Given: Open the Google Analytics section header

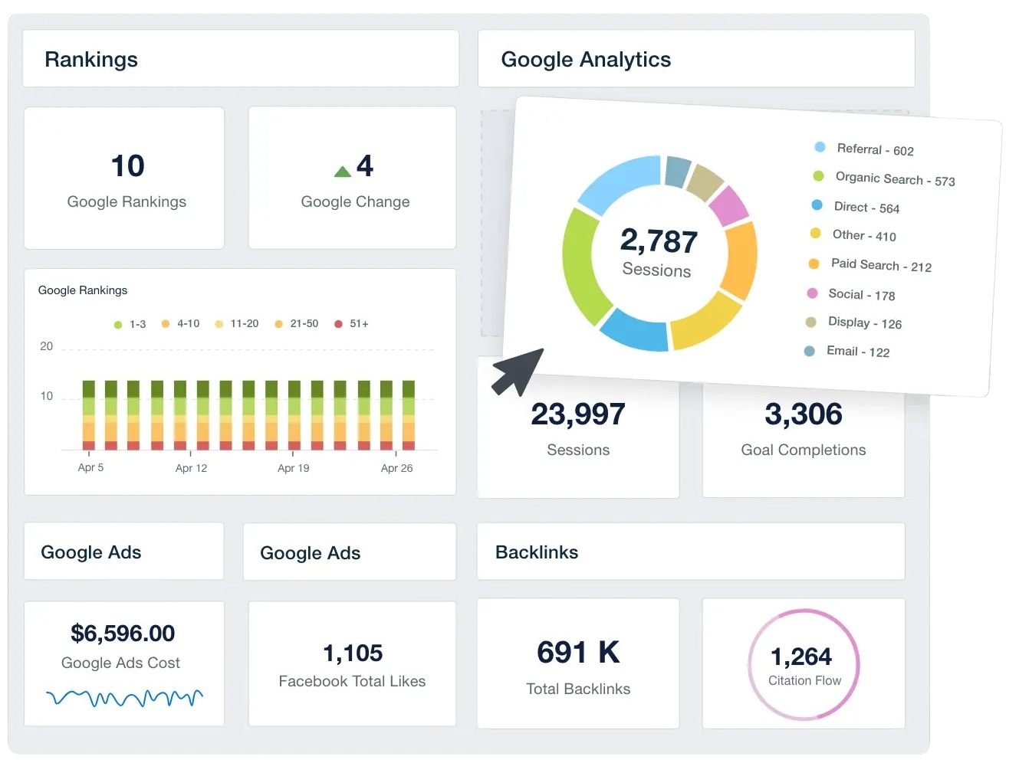Looking at the screenshot, I should [x=696, y=59].
